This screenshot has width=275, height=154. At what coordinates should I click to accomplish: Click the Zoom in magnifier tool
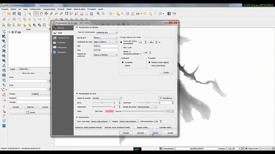pyautogui.click(x=51, y=14)
